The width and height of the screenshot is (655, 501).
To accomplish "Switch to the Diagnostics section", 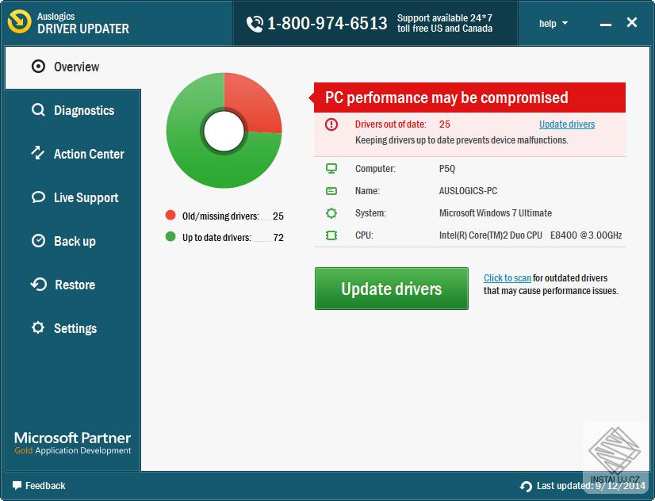I will pyautogui.click(x=83, y=110).
